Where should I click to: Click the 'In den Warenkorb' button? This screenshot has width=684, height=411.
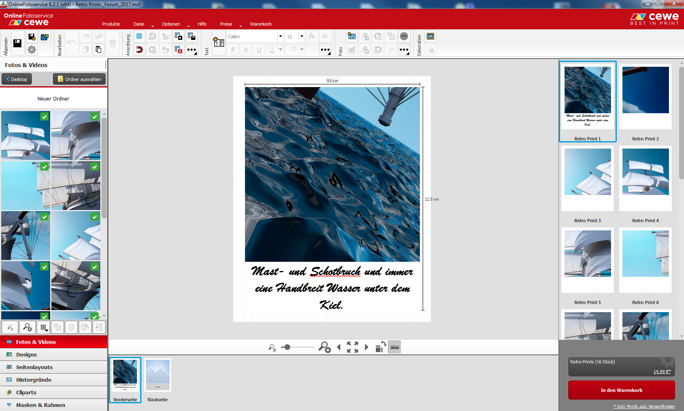pos(621,390)
